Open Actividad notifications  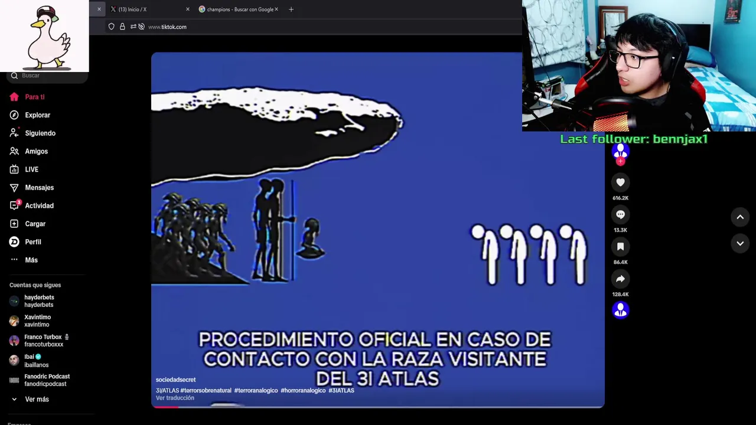click(x=39, y=205)
